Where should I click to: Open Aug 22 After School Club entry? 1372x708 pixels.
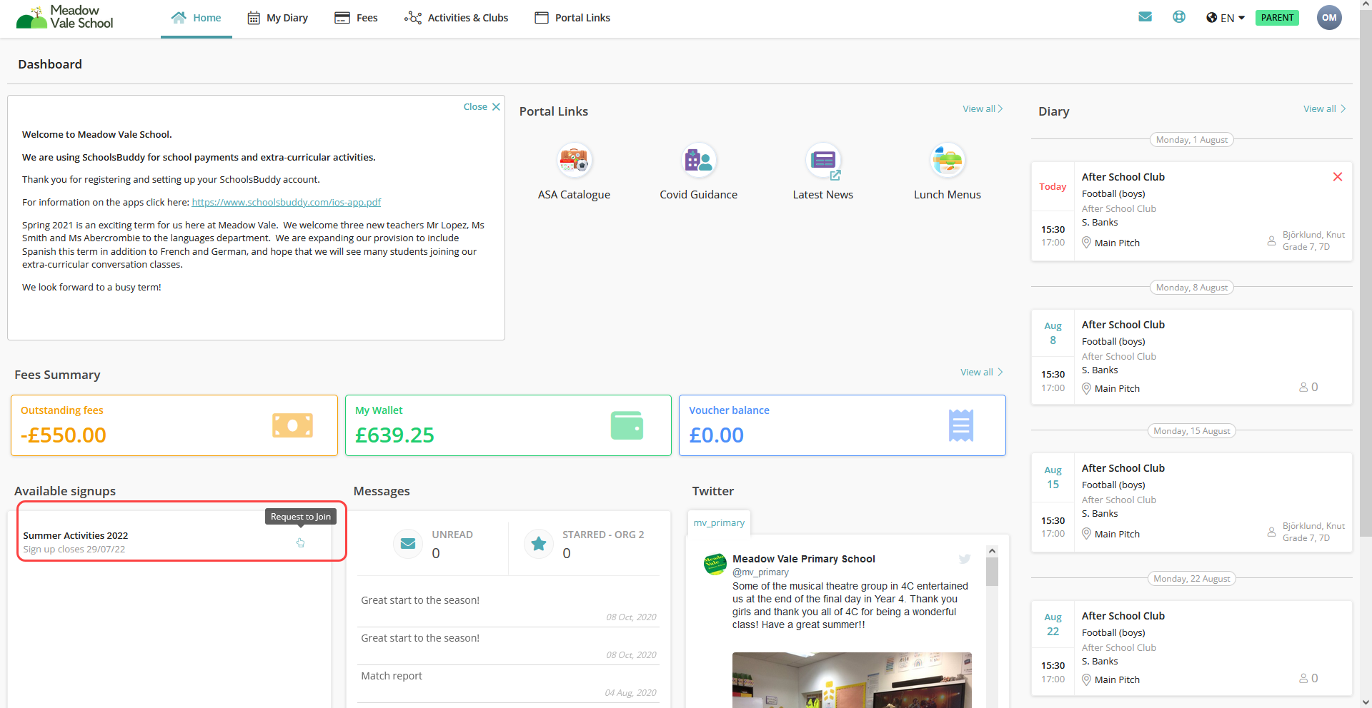pyautogui.click(x=1191, y=648)
